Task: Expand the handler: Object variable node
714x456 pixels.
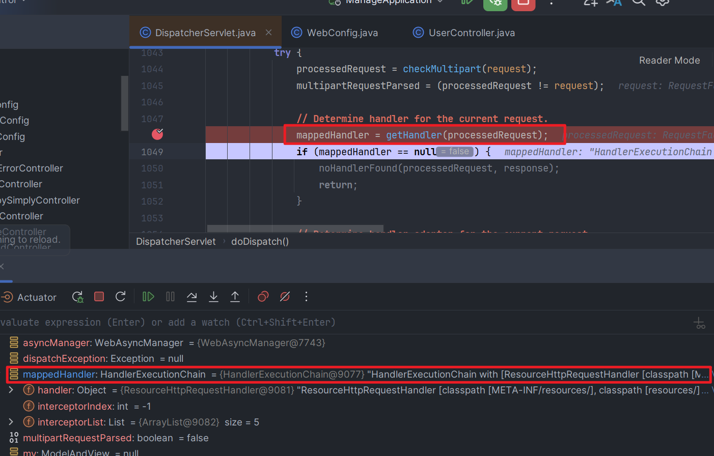Action: click(x=11, y=390)
